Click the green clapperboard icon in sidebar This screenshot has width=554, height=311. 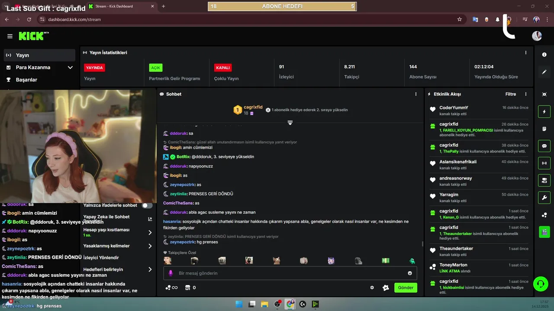click(544, 232)
